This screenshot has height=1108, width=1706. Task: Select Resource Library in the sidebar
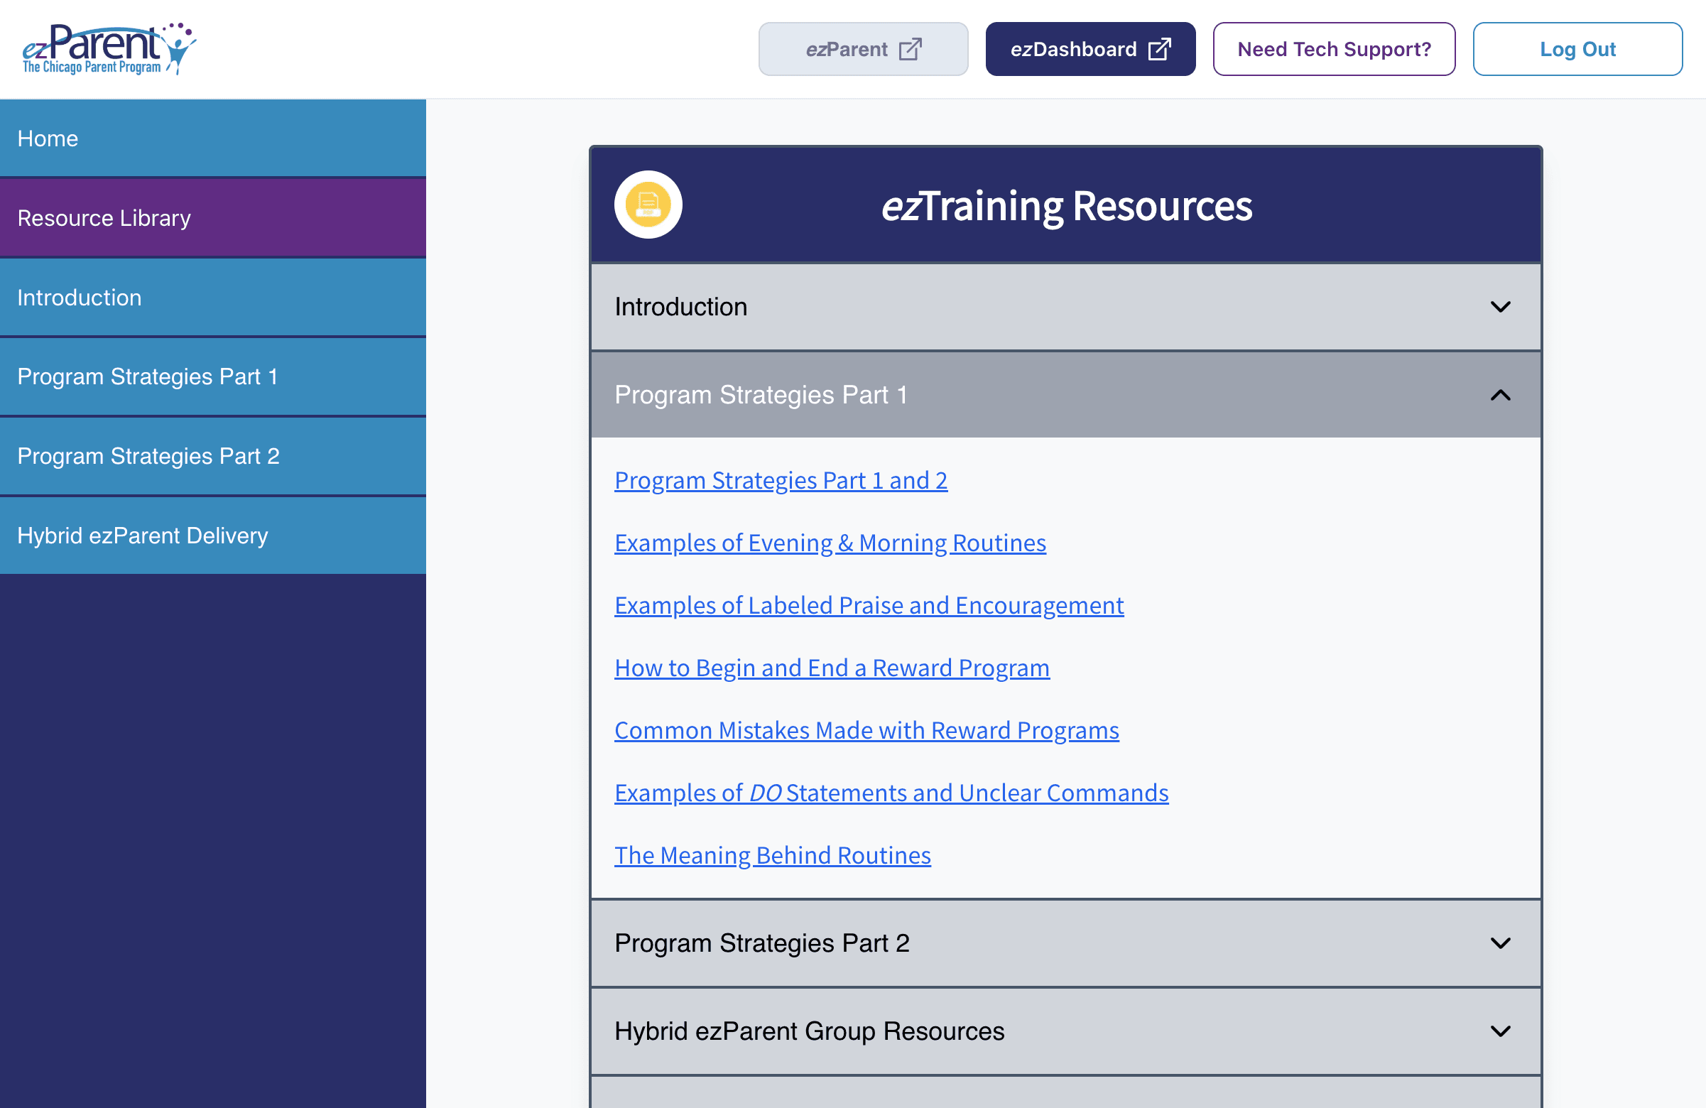[213, 218]
